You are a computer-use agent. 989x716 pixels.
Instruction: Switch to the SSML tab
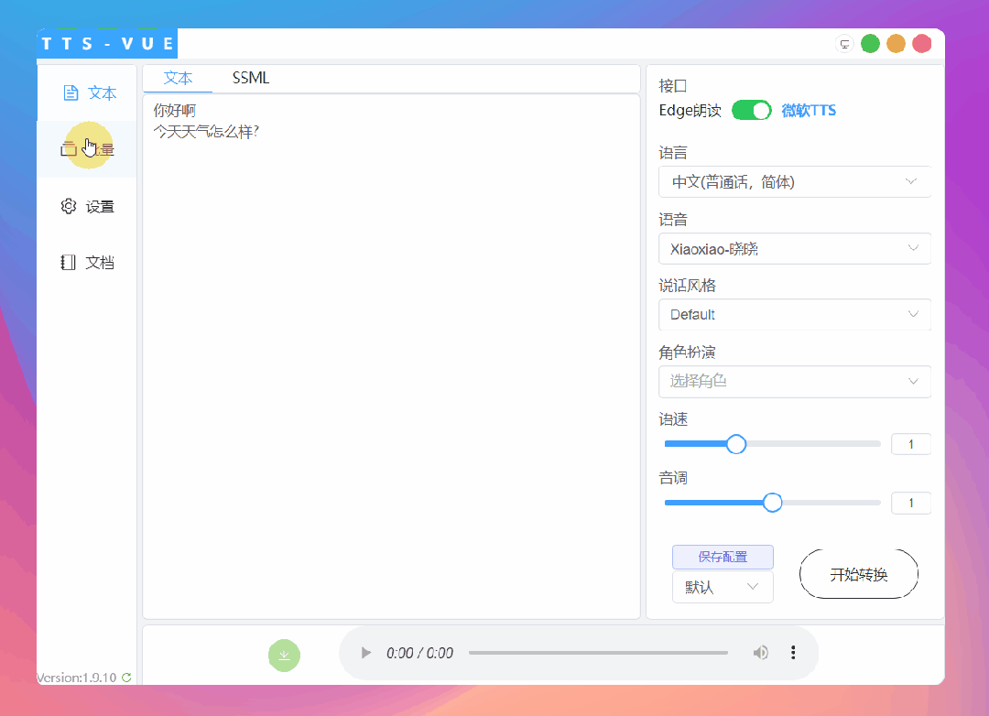tap(250, 78)
